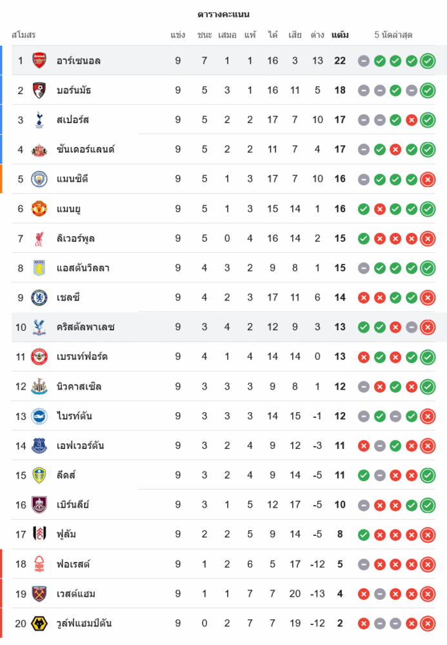Image resolution: width=447 pixels, height=645 pixels.
Task: Click the ตารางคะแนน table title
Action: tap(223, 14)
